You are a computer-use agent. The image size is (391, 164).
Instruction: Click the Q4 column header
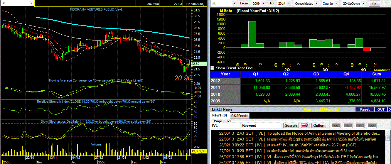click(346, 74)
